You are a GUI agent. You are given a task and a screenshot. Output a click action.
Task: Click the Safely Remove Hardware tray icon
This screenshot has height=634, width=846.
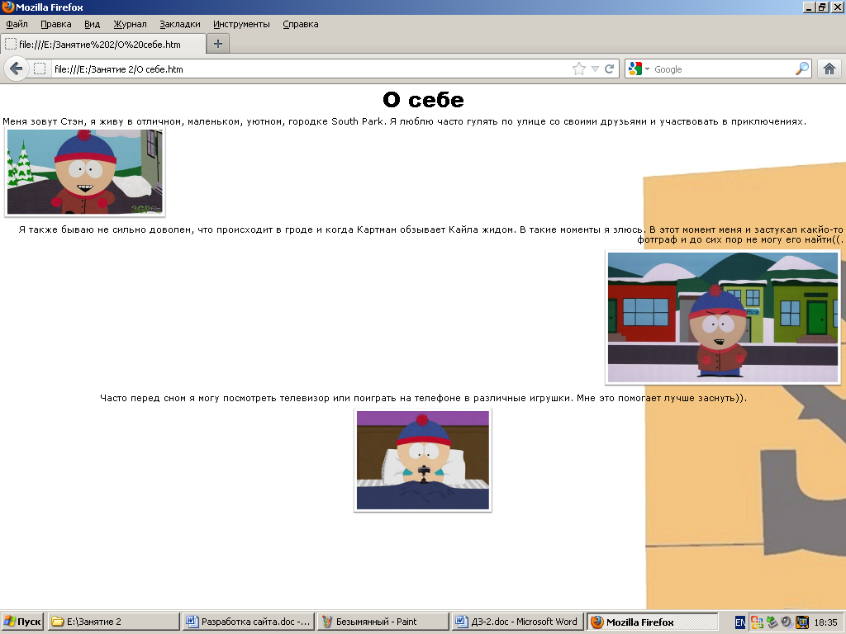(x=772, y=622)
